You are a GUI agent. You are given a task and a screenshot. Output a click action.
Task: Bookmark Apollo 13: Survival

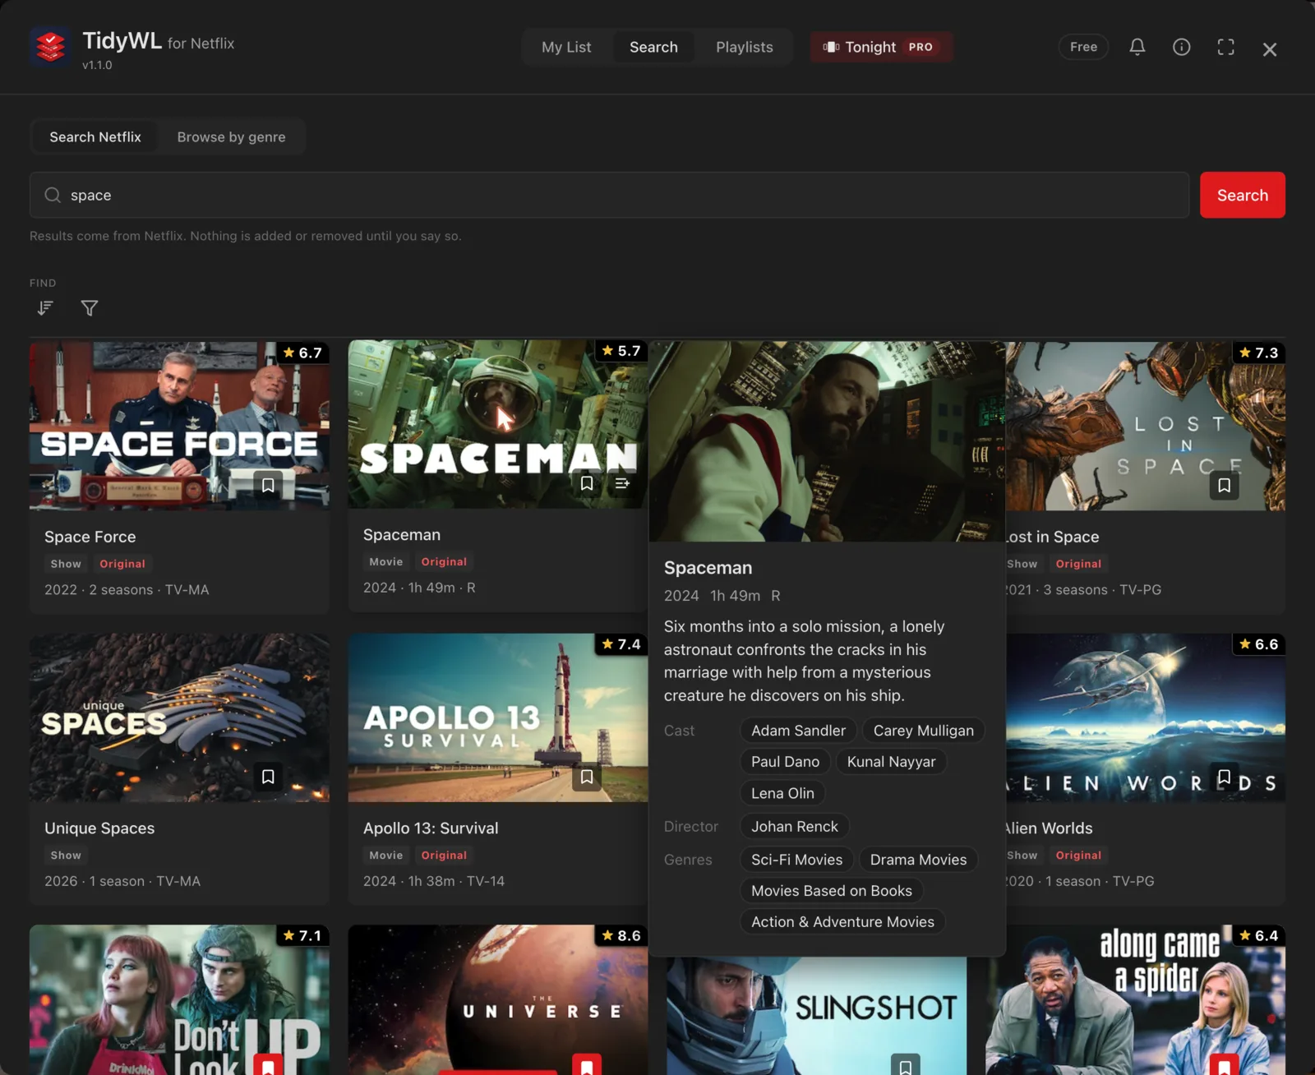pos(587,777)
